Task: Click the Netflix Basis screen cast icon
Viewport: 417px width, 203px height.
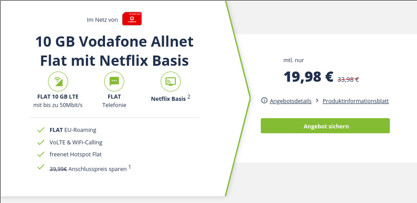Action: [x=170, y=81]
